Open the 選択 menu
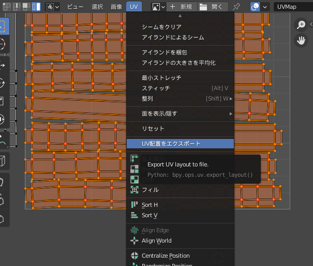This screenshot has width=313, height=266. (x=97, y=7)
